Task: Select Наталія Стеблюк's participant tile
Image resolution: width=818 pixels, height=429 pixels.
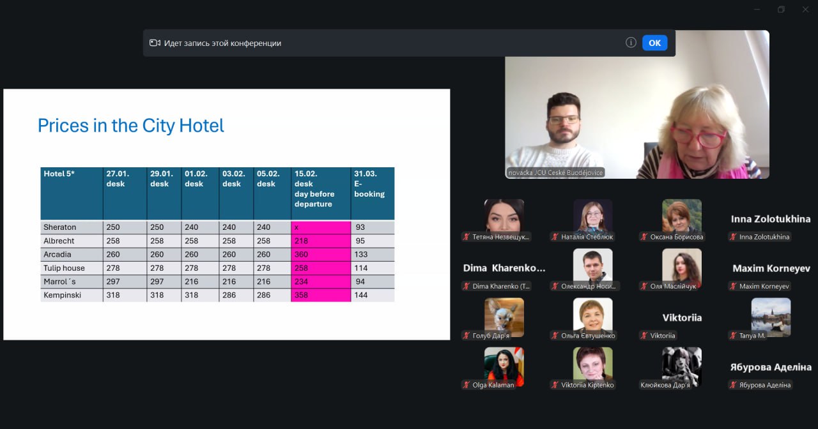Action: tap(592, 216)
